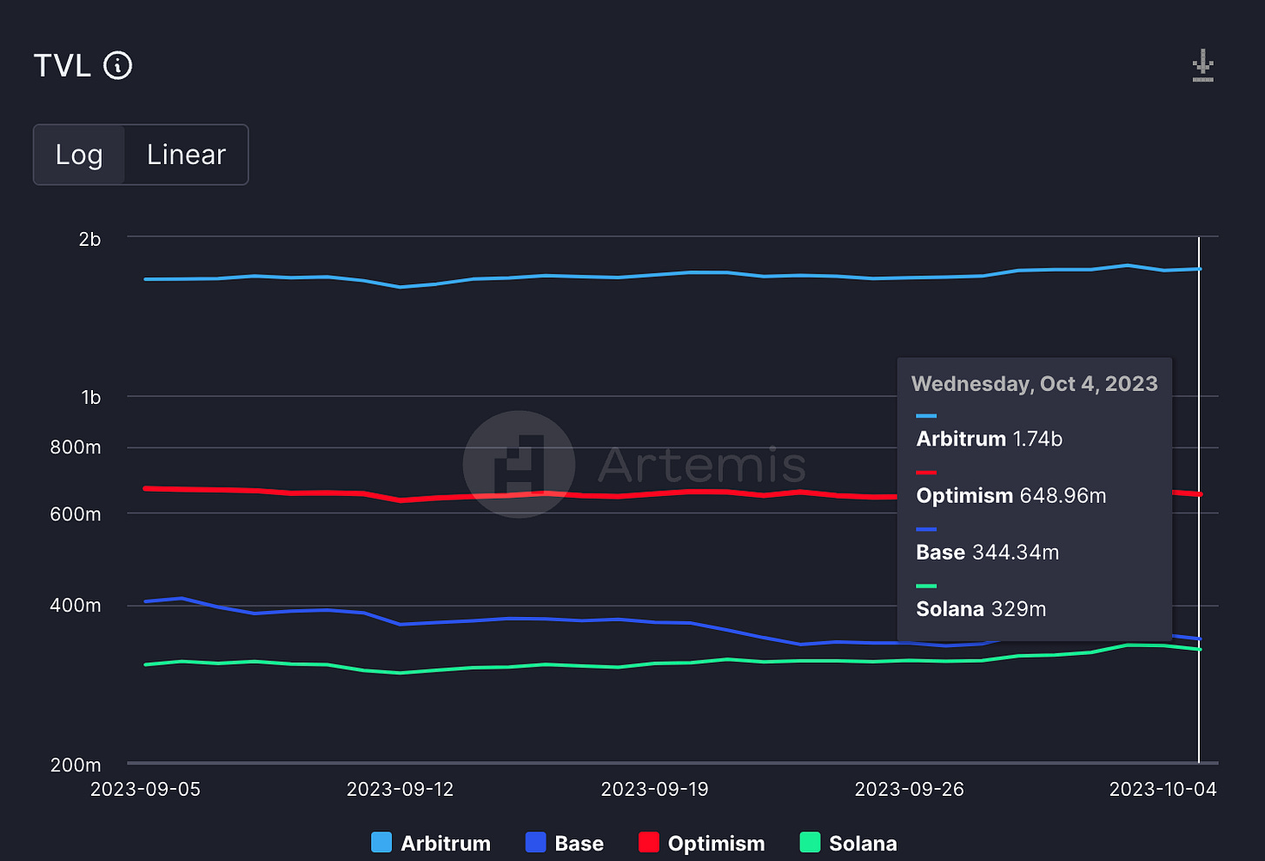Viewport: 1265px width, 861px height.
Task: Click the 2b y-axis label
Action: tap(89, 239)
